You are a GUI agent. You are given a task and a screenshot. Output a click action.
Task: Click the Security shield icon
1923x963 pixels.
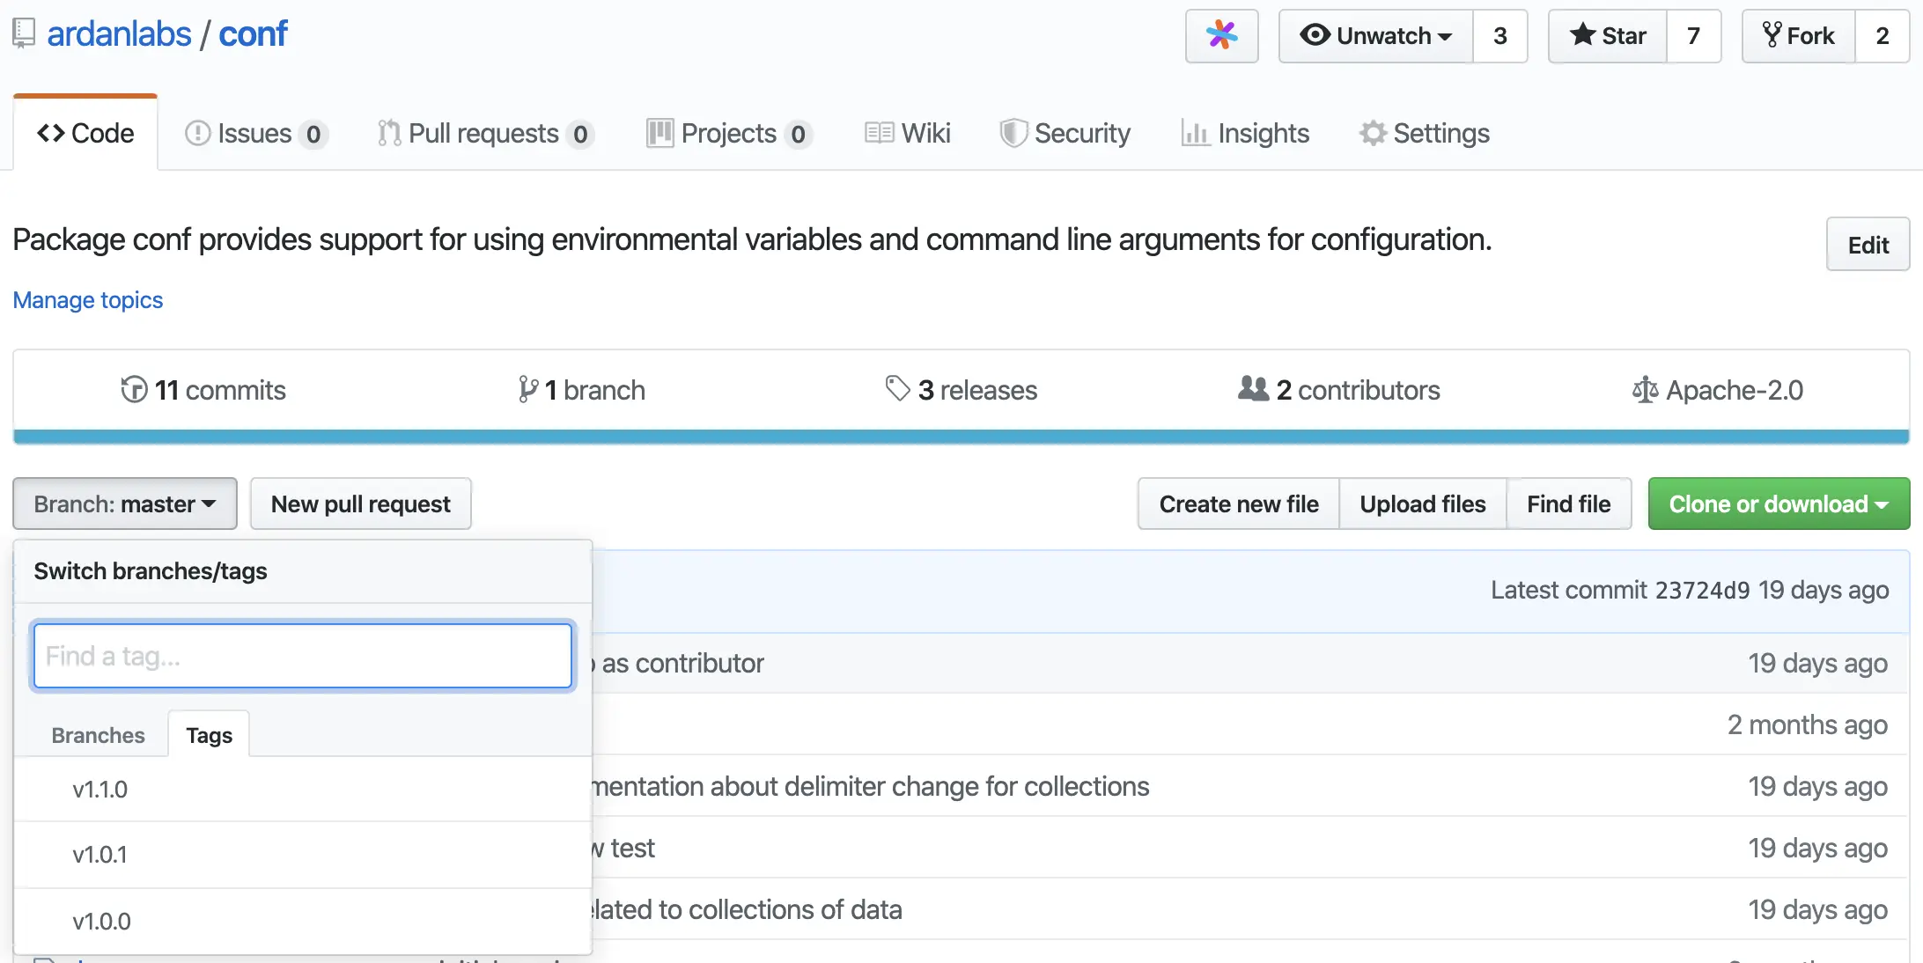[x=1013, y=133]
